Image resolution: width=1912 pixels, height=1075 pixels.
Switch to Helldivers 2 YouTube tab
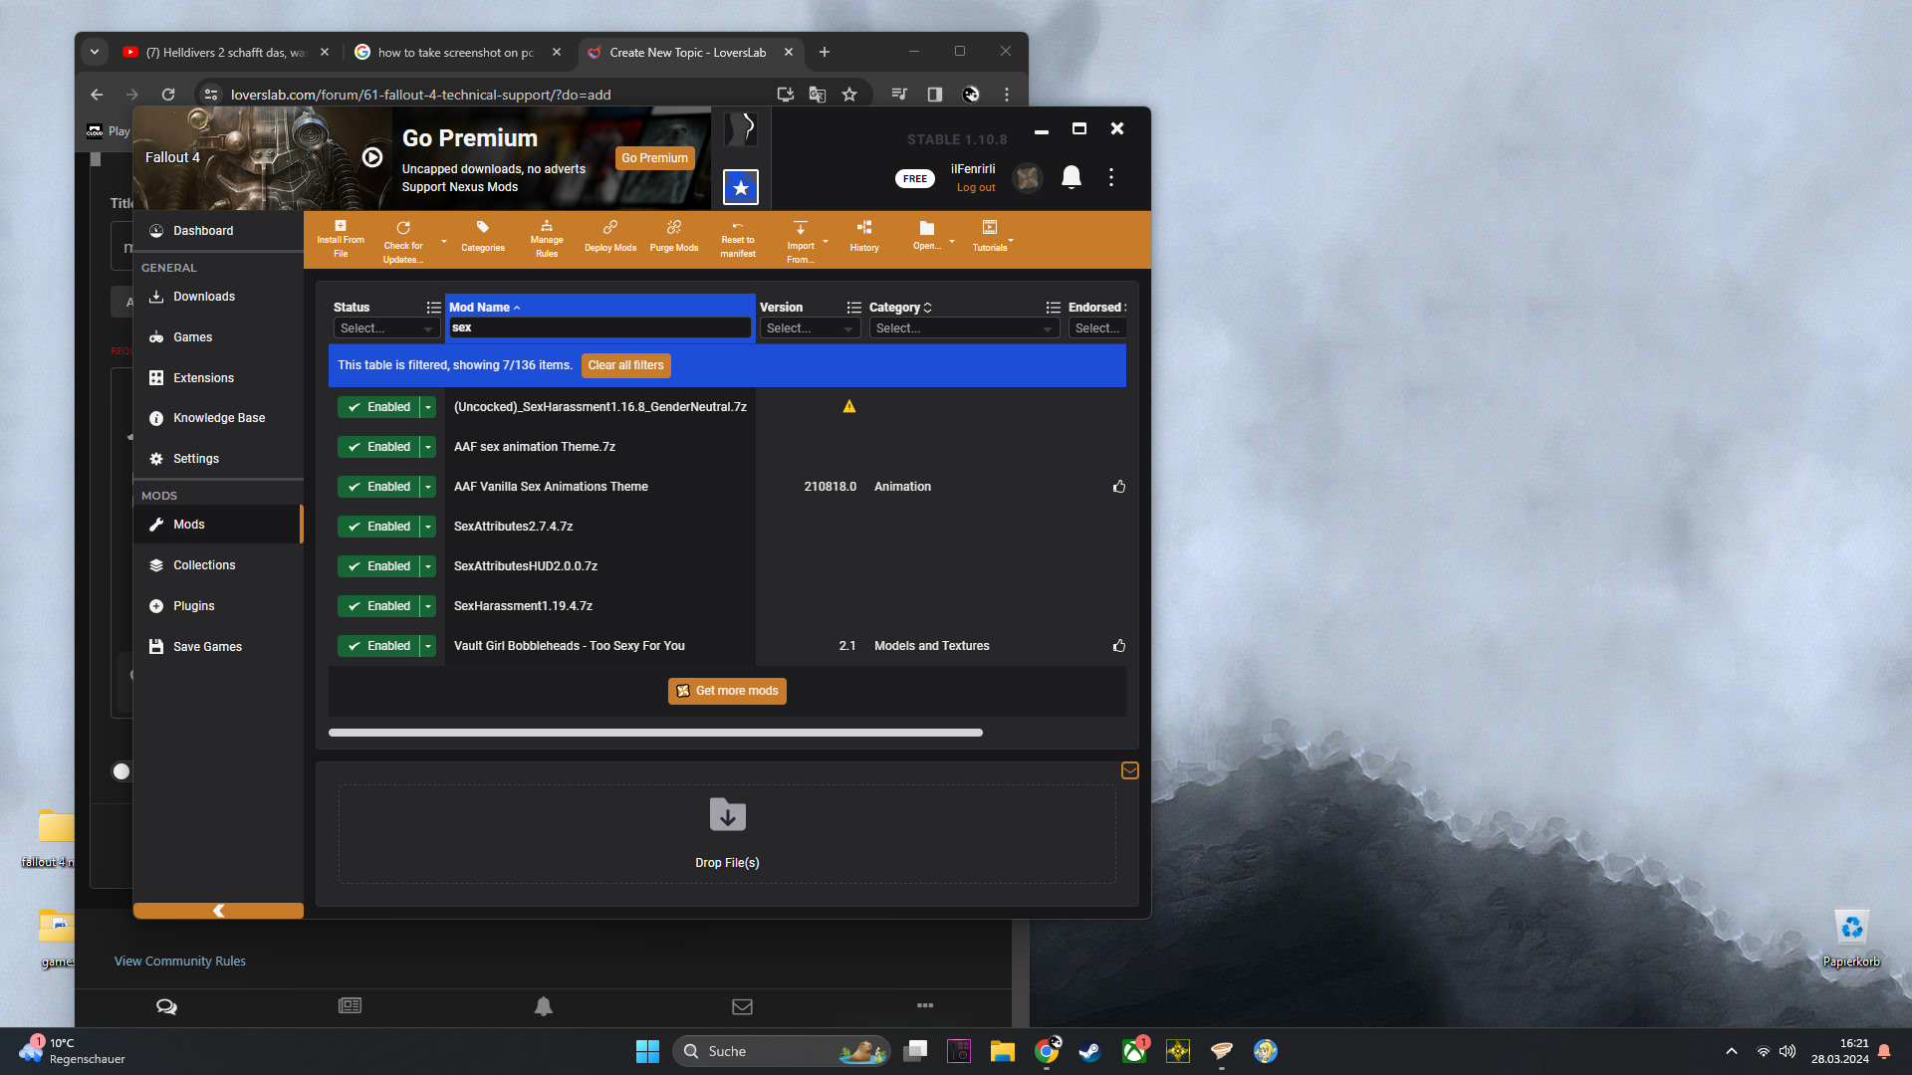226,53
